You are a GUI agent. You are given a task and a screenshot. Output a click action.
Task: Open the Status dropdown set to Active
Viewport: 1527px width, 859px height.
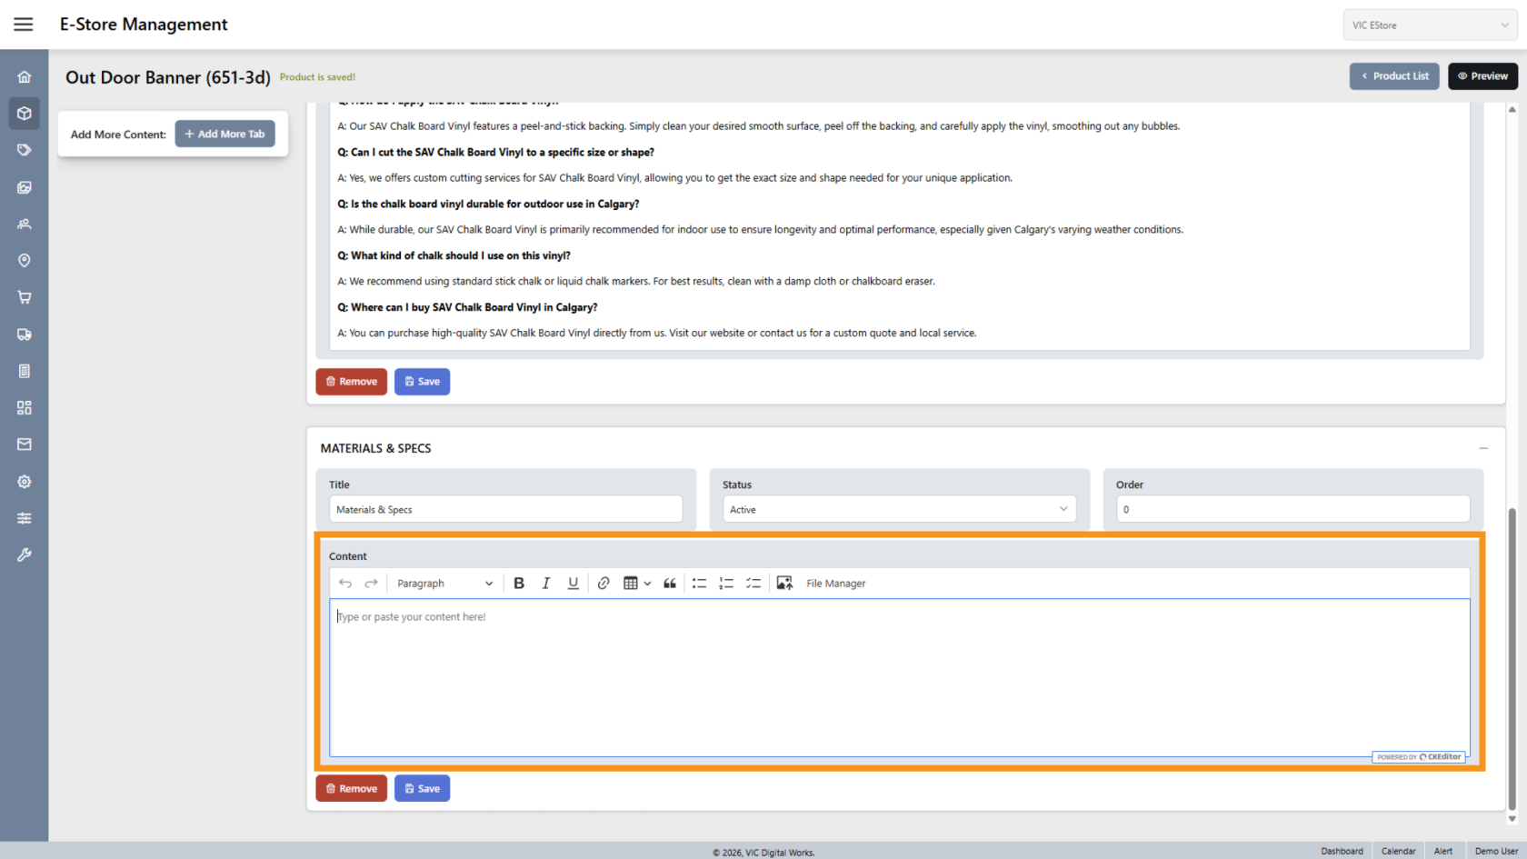(899, 510)
